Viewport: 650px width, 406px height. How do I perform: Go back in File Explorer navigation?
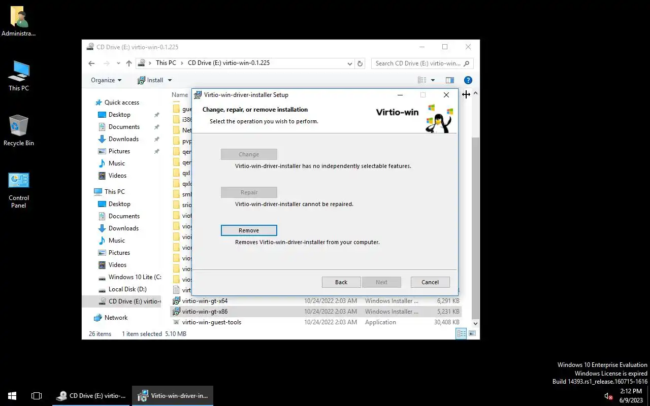[x=91, y=63]
